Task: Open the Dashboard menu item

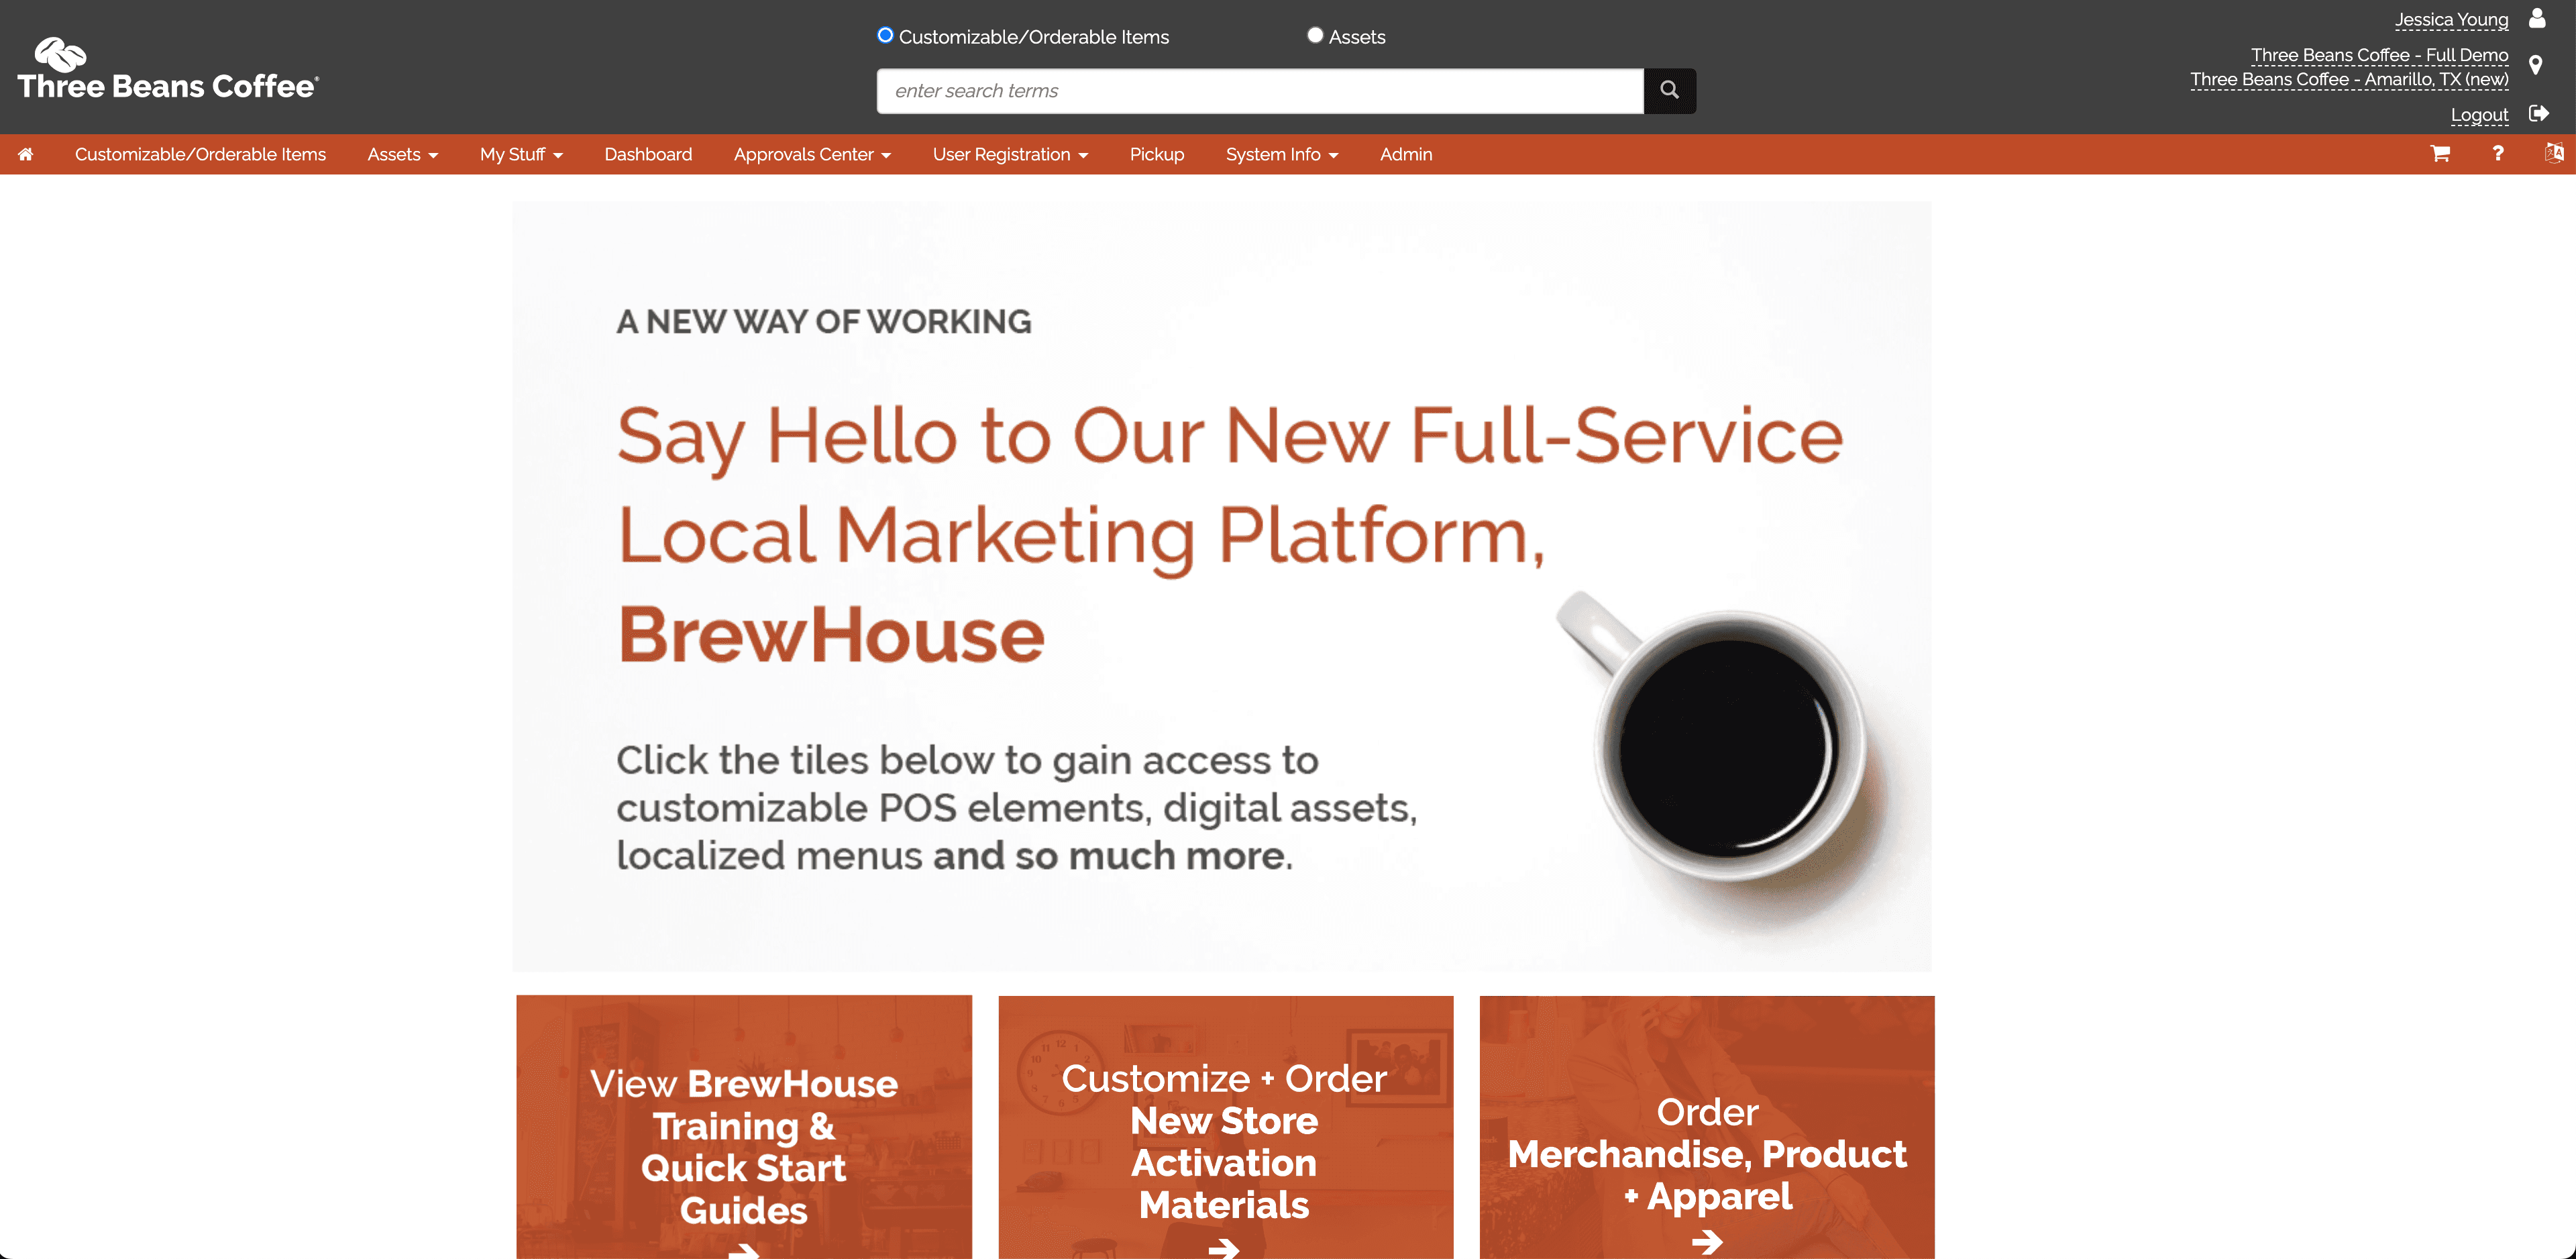Action: 648,154
